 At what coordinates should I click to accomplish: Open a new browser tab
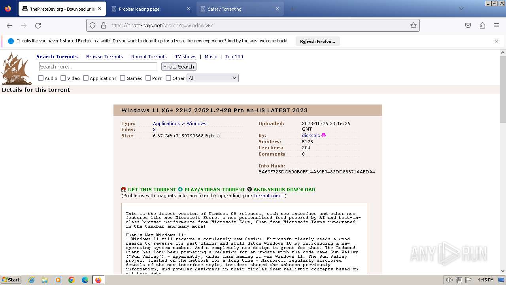293,9
